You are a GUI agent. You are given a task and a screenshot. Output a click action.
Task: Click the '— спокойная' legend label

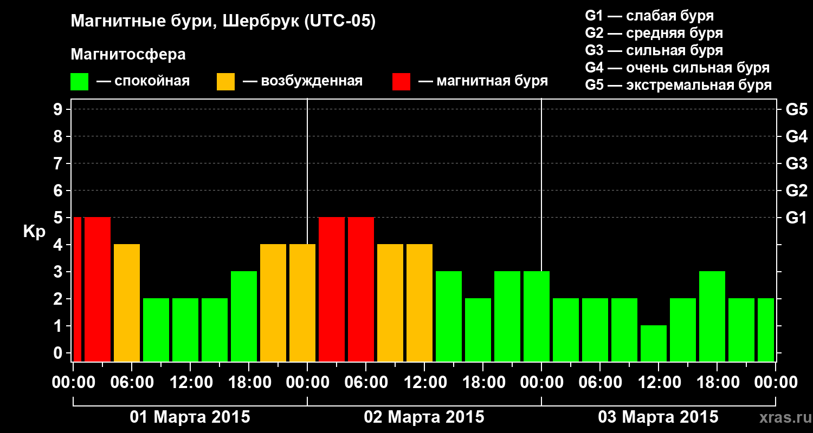click(143, 82)
